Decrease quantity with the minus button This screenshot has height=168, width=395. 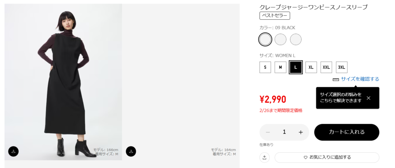268,132
